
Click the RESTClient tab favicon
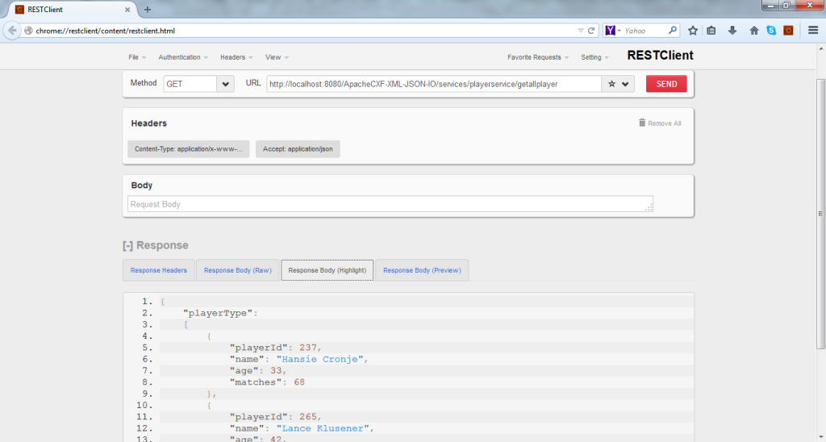[x=19, y=10]
